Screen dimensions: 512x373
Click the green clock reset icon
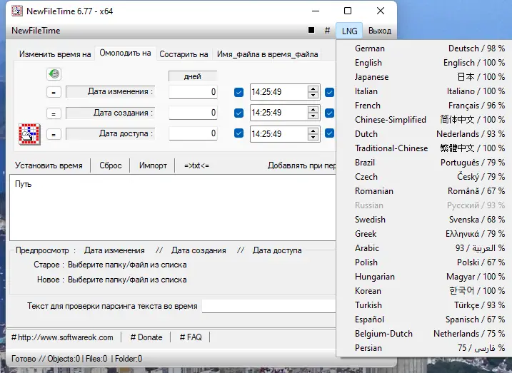click(54, 74)
